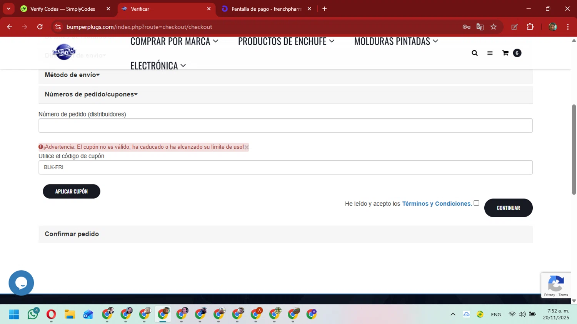
Task: Open the reCAPTCHA Privacy link
Action: click(549, 295)
